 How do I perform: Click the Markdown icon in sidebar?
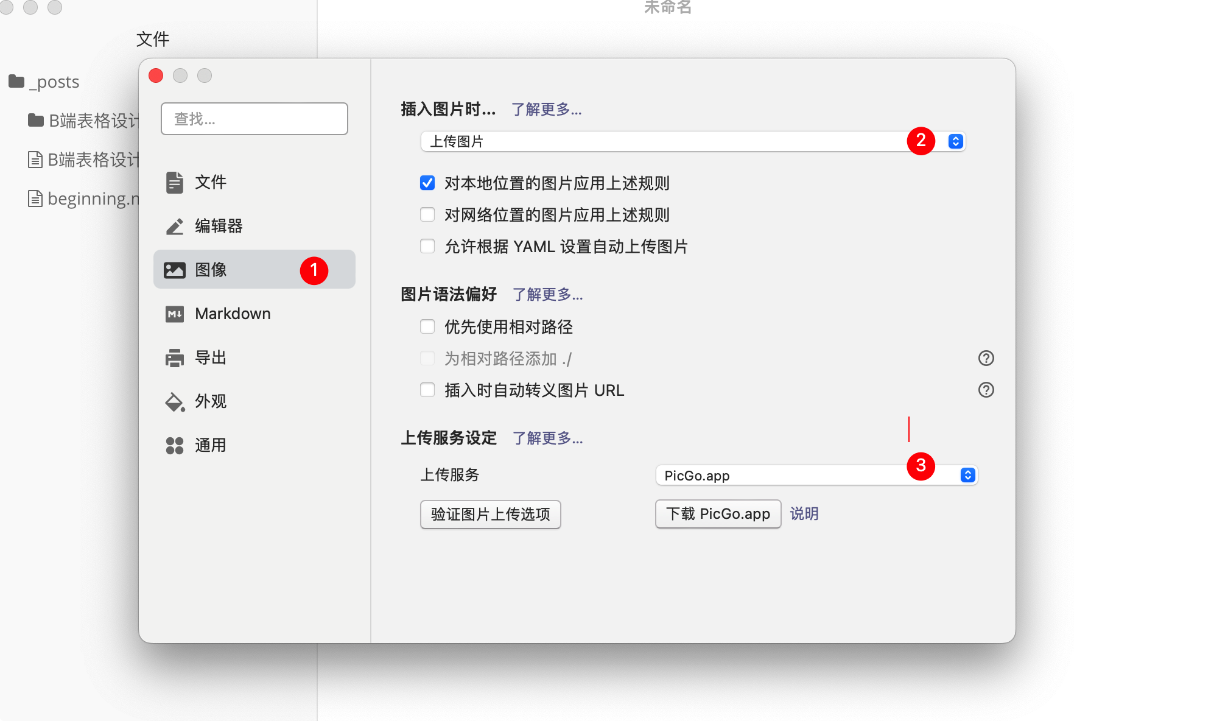click(175, 314)
